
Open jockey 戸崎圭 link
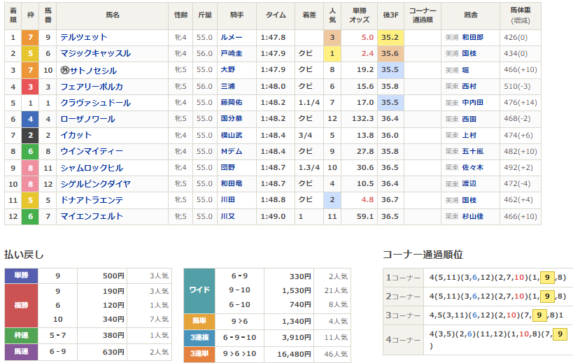(x=232, y=53)
